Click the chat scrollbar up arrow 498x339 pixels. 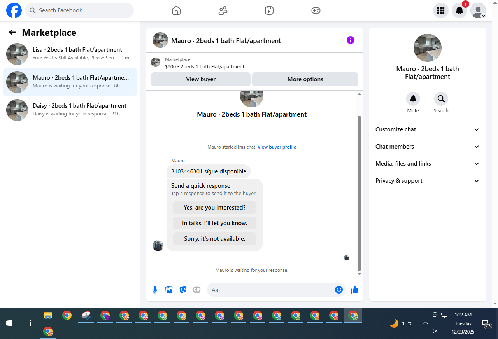point(359,94)
